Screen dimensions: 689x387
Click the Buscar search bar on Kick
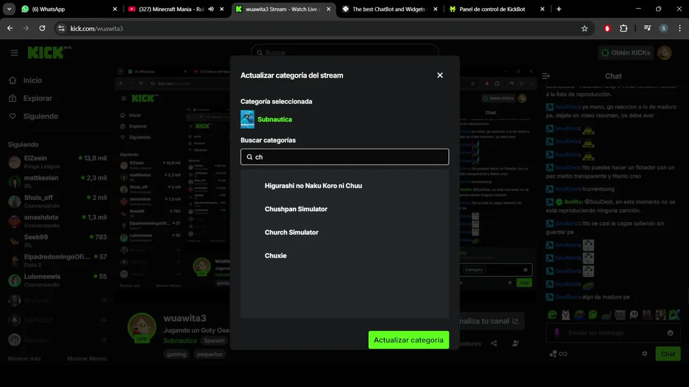tap(344, 53)
